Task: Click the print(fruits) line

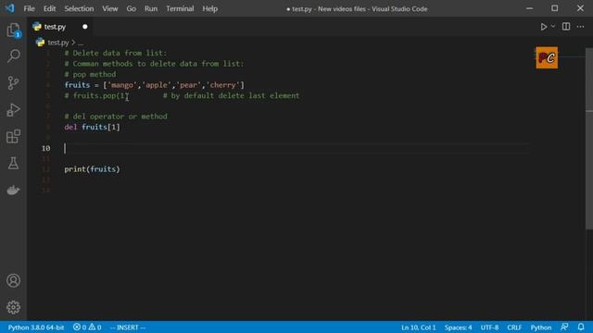Action: 92,169
